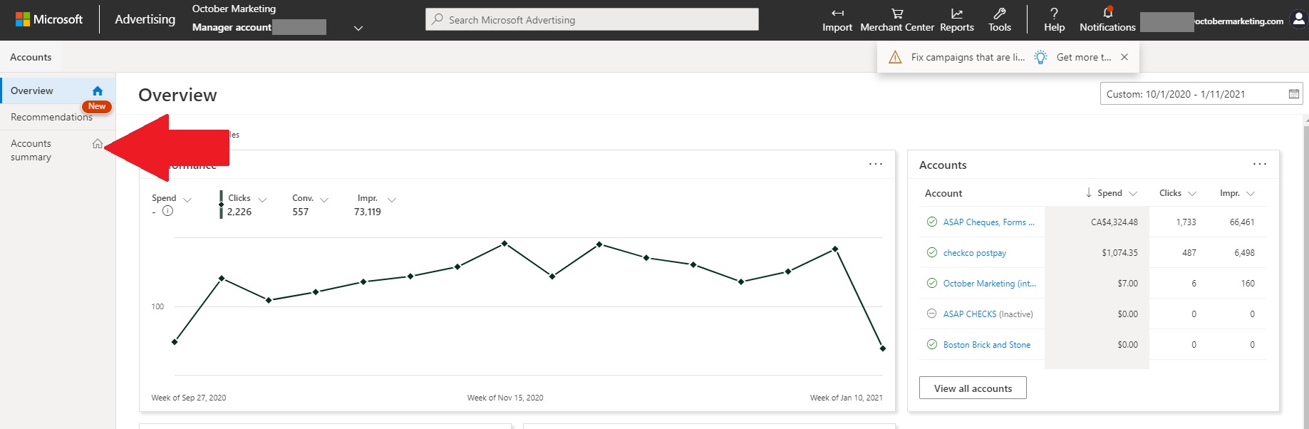Open Spend column dropdown in Accounts table
This screenshot has width=1309, height=429.
pyautogui.click(x=1133, y=194)
